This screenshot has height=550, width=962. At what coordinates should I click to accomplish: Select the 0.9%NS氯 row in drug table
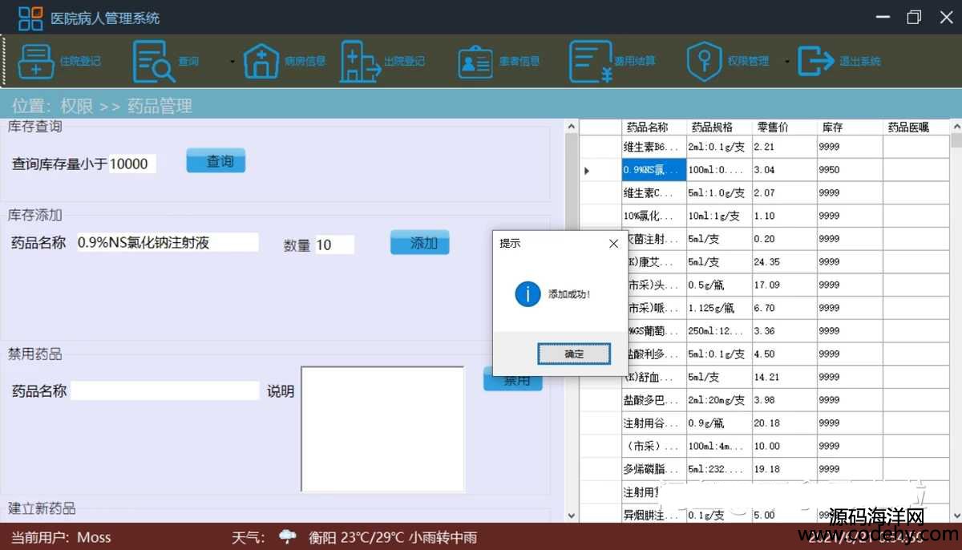point(653,170)
